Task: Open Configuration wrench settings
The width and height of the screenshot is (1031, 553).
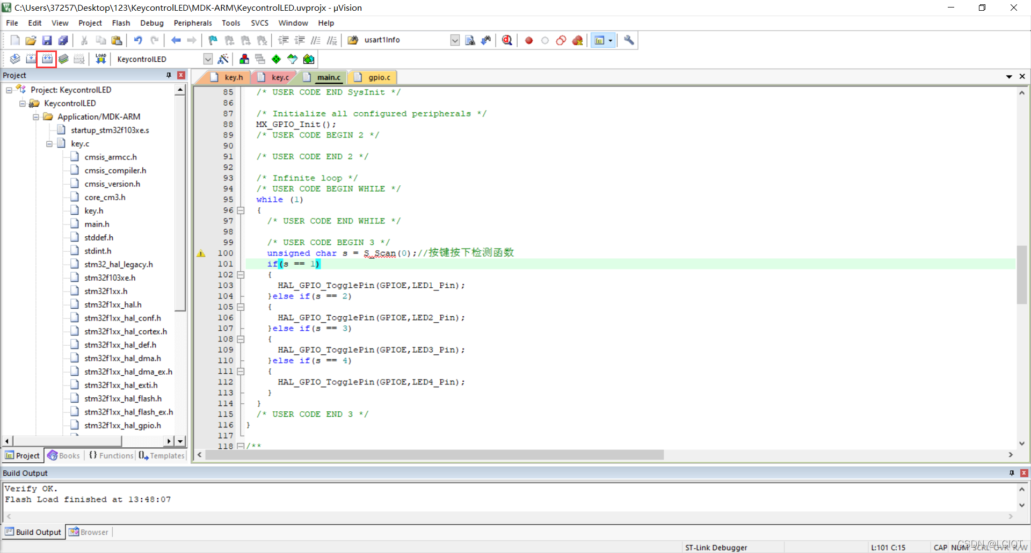Action: point(629,40)
